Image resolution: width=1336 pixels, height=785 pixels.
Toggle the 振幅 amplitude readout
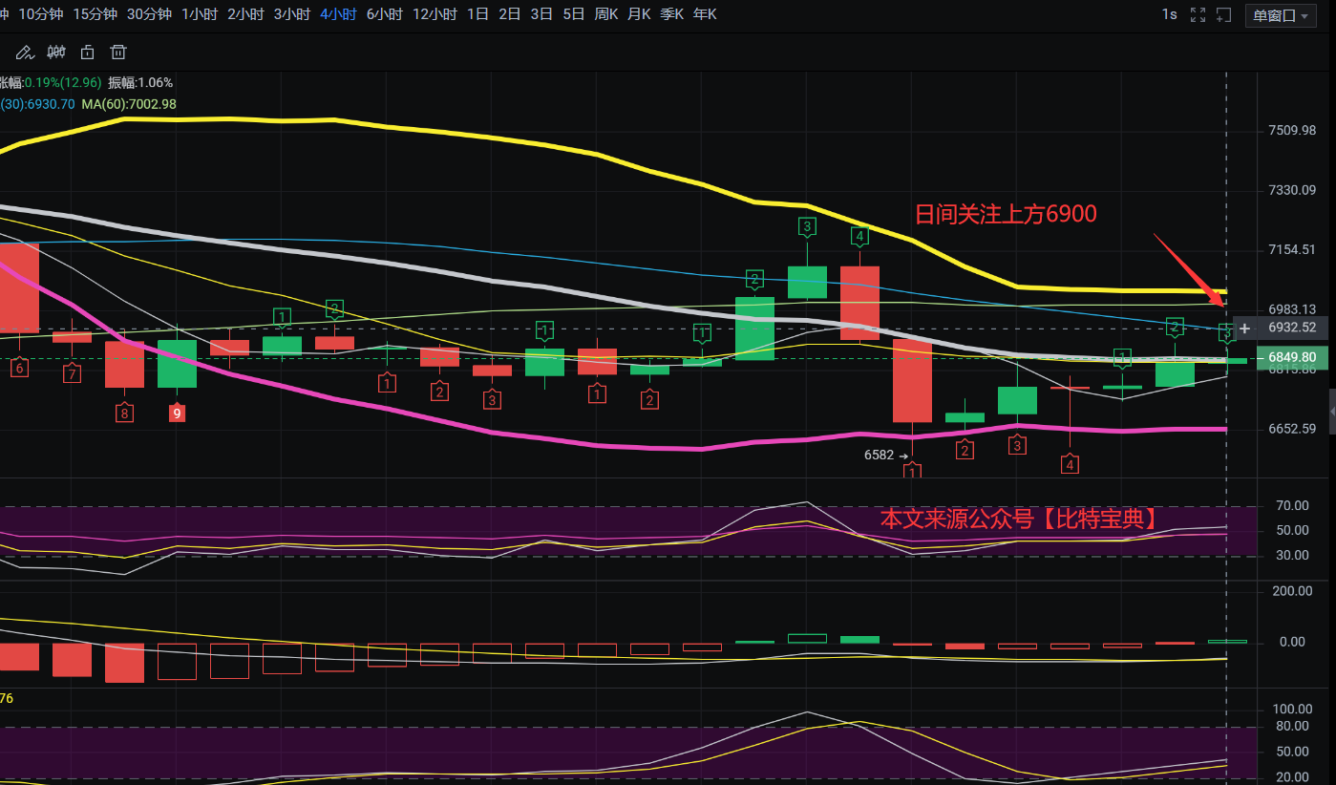coord(141,83)
